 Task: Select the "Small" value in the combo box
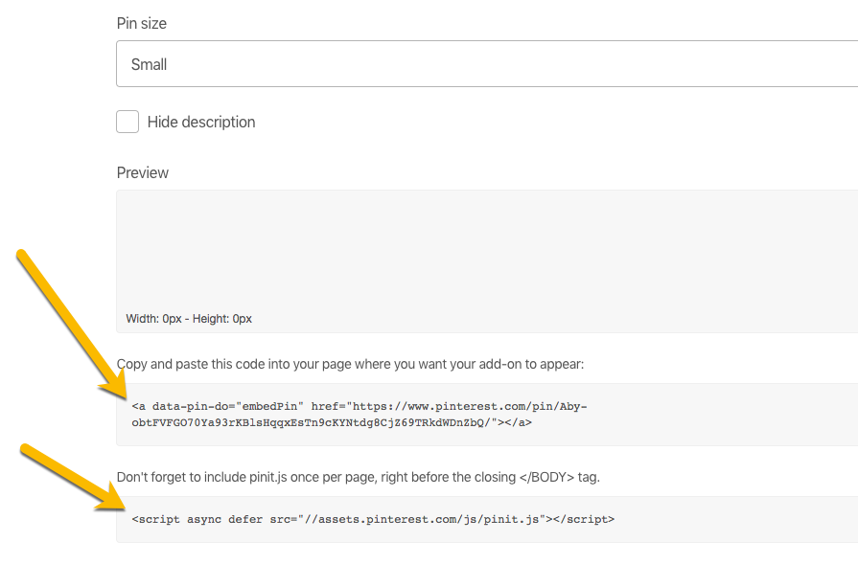150,65
